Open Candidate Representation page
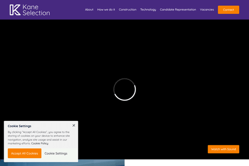Image resolution: width=249 pixels, height=166 pixels. 178,10
